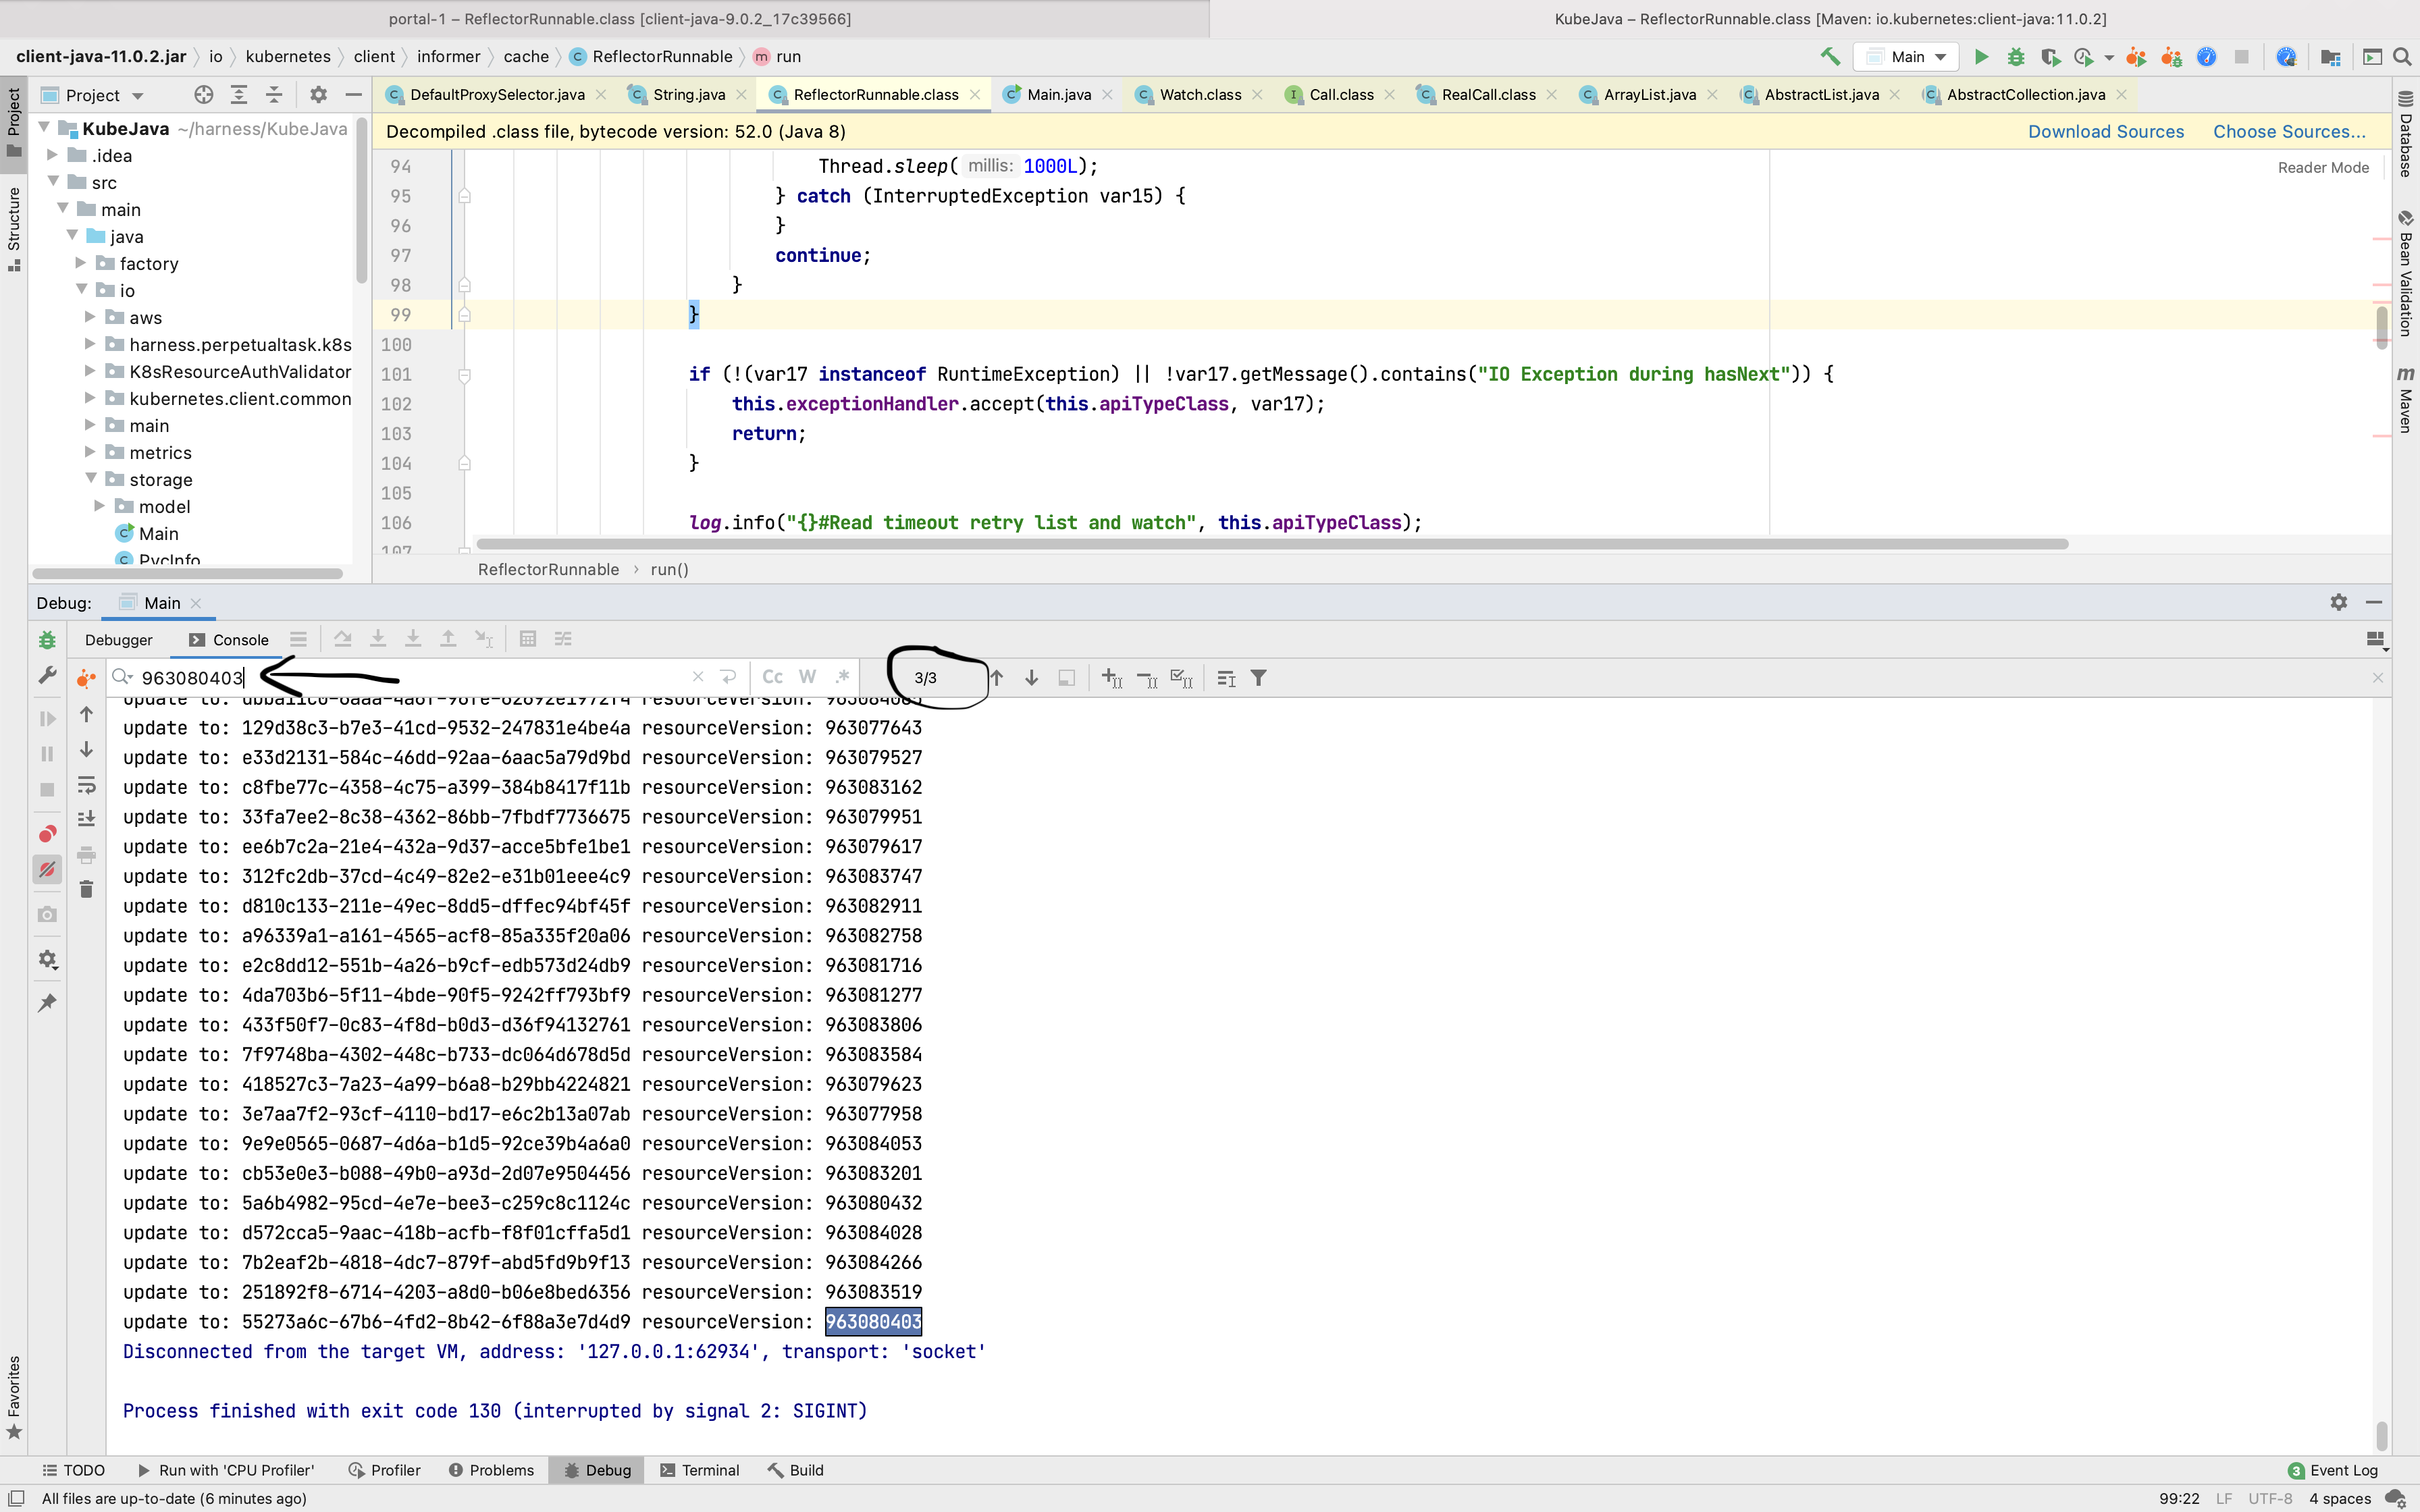Toggle Match Case in console search

(x=772, y=677)
